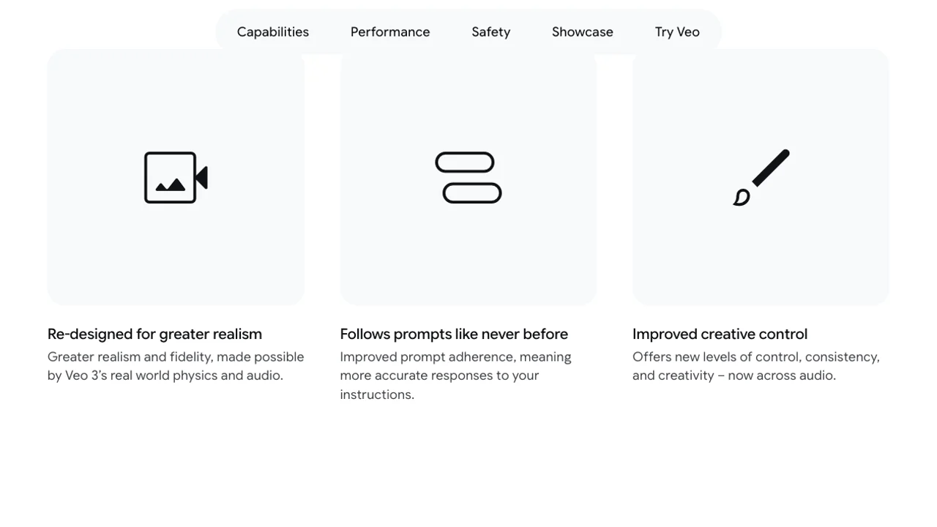Click the creative control feature card
Viewport: 937px width, 527px height.
pyautogui.click(x=761, y=177)
